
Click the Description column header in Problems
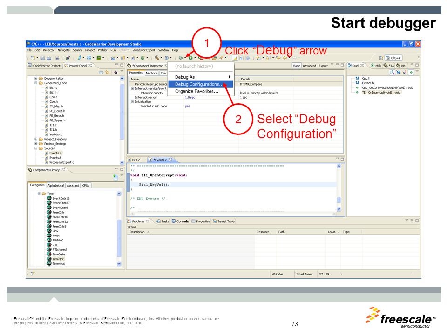(190, 232)
